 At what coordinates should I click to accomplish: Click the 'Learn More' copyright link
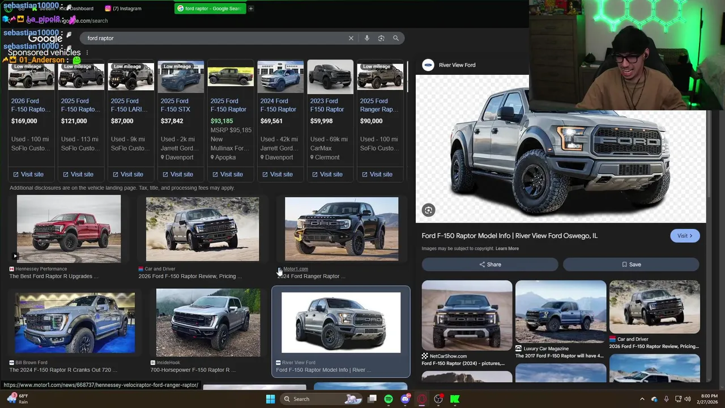click(507, 249)
